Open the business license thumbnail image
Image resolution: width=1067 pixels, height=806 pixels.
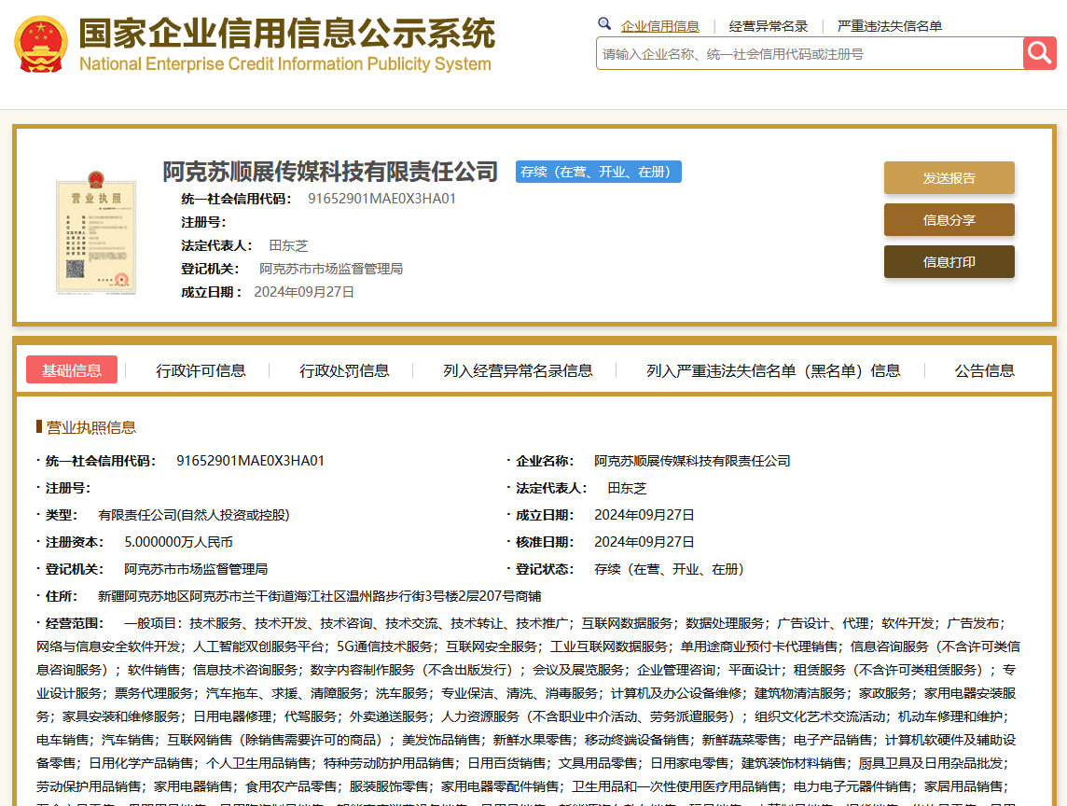96,233
